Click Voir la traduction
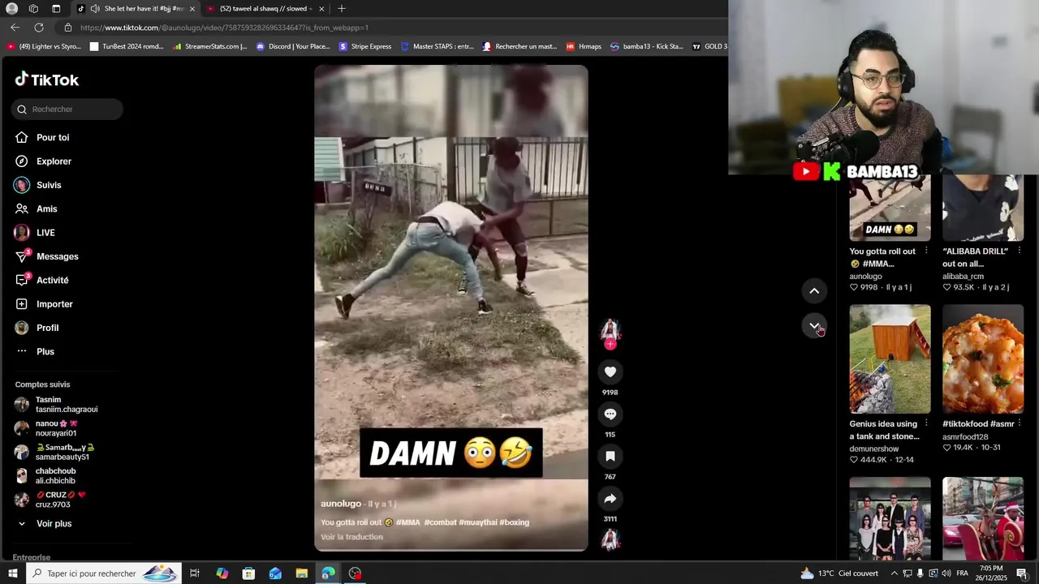1039x584 pixels. click(x=351, y=537)
